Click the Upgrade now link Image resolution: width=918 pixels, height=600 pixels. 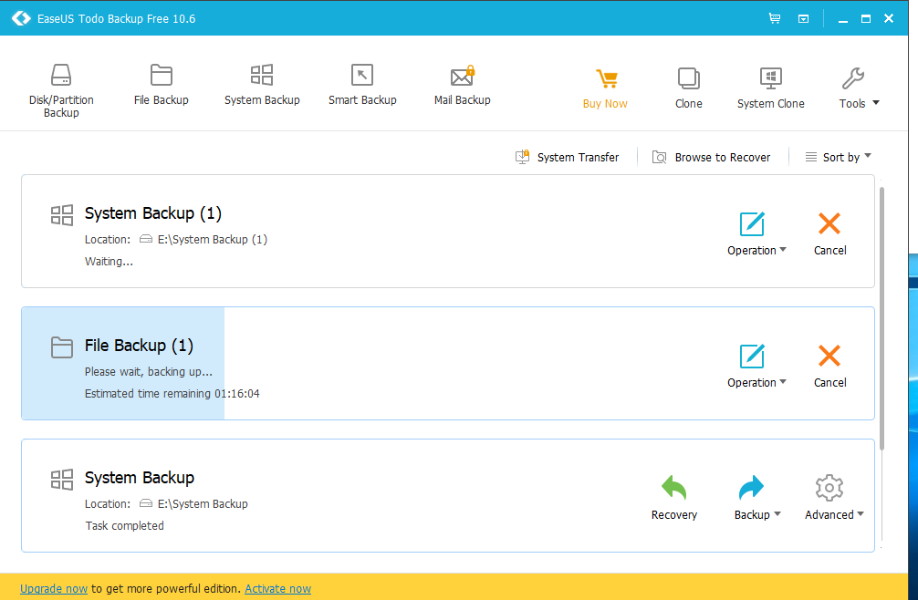(54, 589)
